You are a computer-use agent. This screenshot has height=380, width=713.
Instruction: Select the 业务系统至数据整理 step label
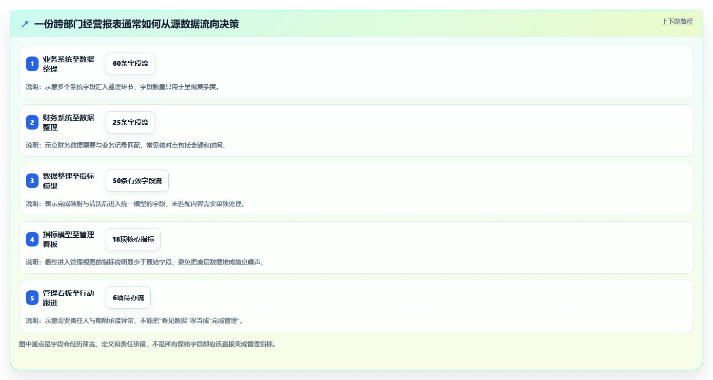(x=68, y=64)
